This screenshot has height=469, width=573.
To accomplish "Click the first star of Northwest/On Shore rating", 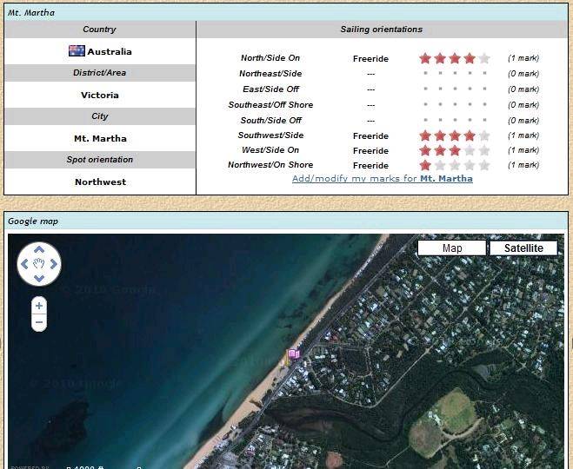I will 425,165.
